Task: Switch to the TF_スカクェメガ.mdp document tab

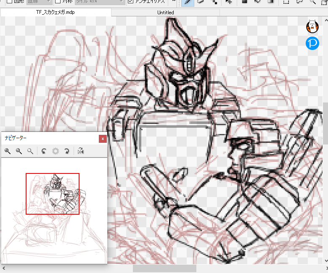Action: pyautogui.click(x=56, y=12)
